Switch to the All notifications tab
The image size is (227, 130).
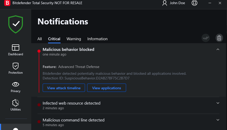click(x=40, y=39)
